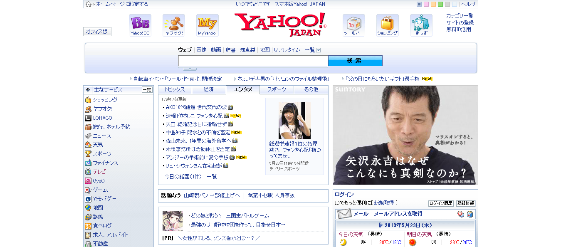The image size is (561, 247).
Task: Open the 今日の話題 link
Action: coord(183,177)
